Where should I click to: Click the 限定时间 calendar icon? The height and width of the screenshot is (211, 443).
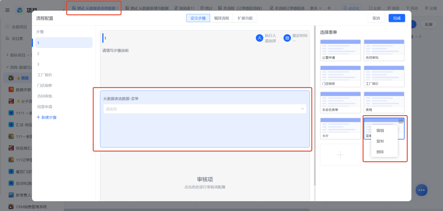(x=287, y=38)
